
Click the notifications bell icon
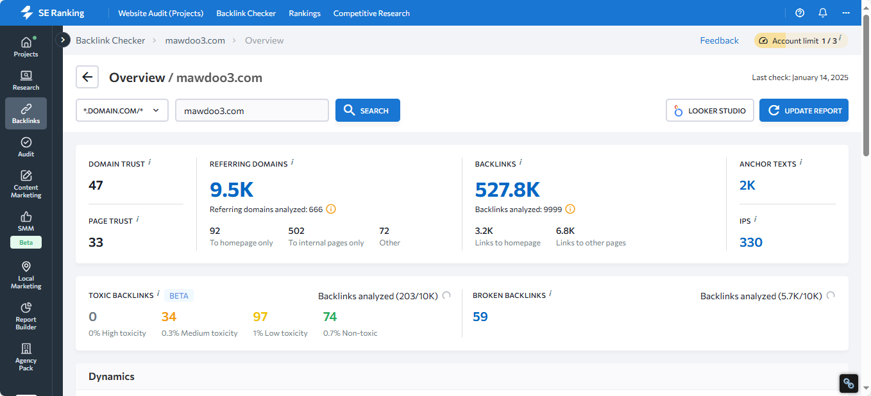point(823,13)
